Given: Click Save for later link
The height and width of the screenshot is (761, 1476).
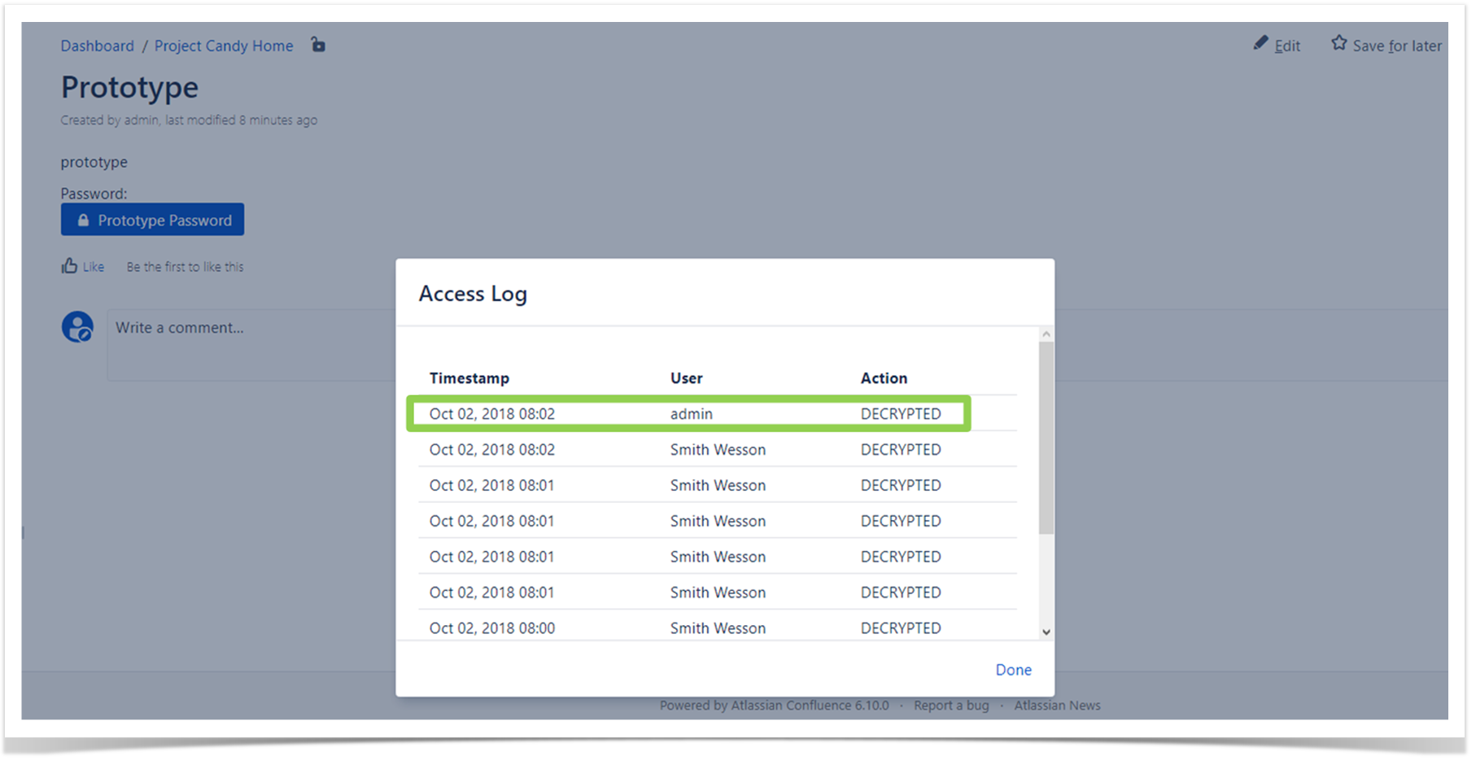Looking at the screenshot, I should click(x=1397, y=46).
